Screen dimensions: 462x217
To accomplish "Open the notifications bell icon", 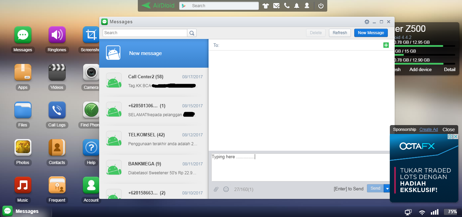I will (x=297, y=6).
